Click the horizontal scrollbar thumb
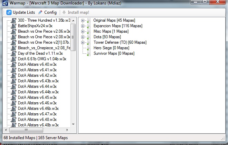Screen dimensions: 228x145 [x=26, y=130]
